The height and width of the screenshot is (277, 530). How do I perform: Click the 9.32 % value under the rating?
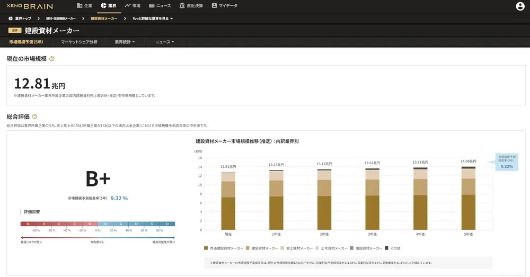tap(119, 198)
